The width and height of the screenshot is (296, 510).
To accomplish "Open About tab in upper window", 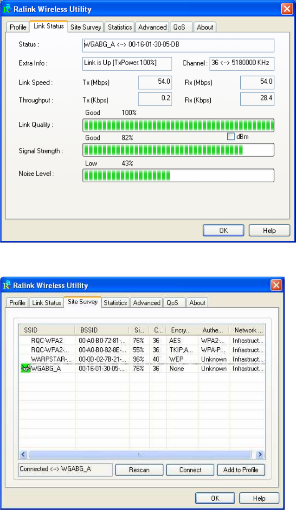I will [x=205, y=27].
